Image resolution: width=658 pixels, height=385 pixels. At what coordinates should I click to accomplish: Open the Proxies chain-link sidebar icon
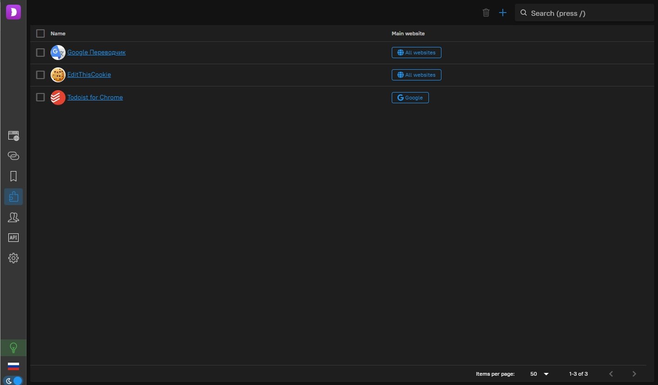pos(13,156)
